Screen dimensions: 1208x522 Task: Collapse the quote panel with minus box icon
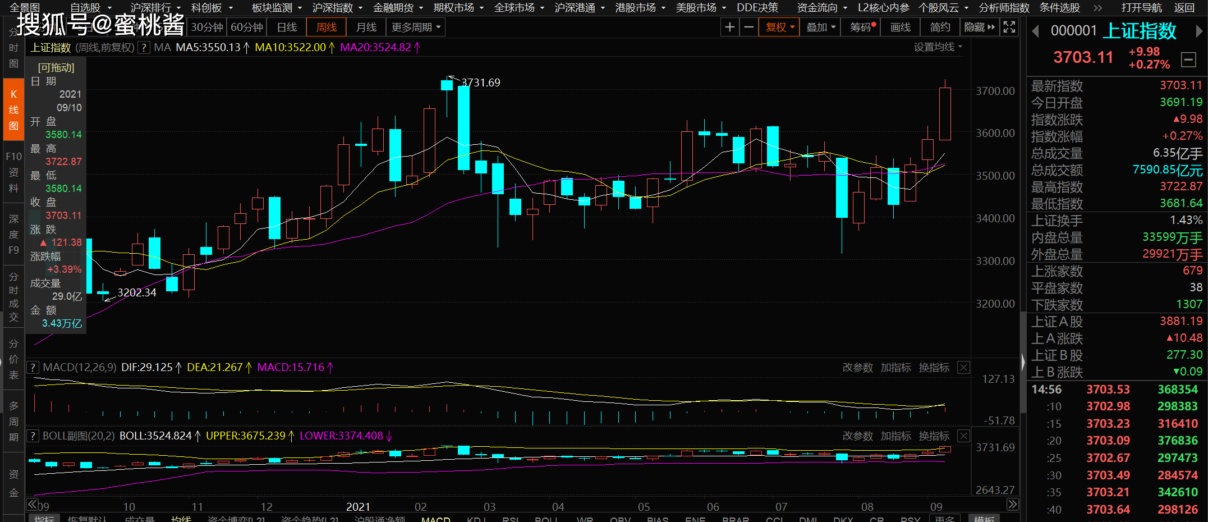[x=1188, y=59]
